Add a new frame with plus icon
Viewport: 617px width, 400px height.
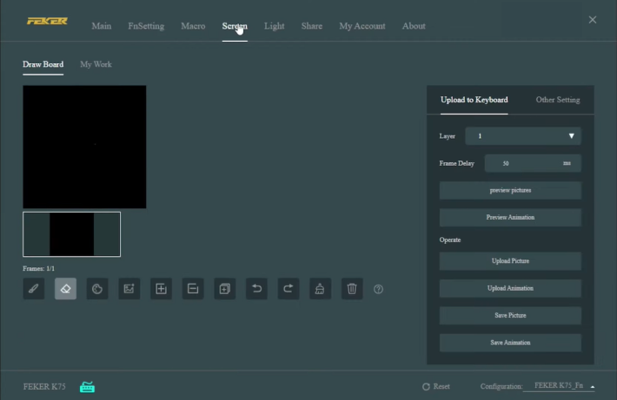tap(161, 289)
